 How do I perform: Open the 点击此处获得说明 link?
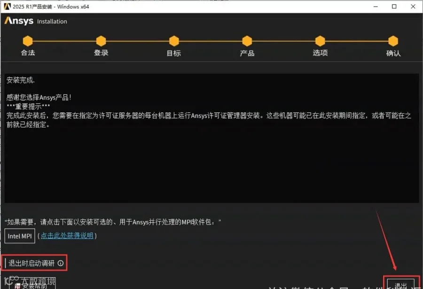pos(67,235)
